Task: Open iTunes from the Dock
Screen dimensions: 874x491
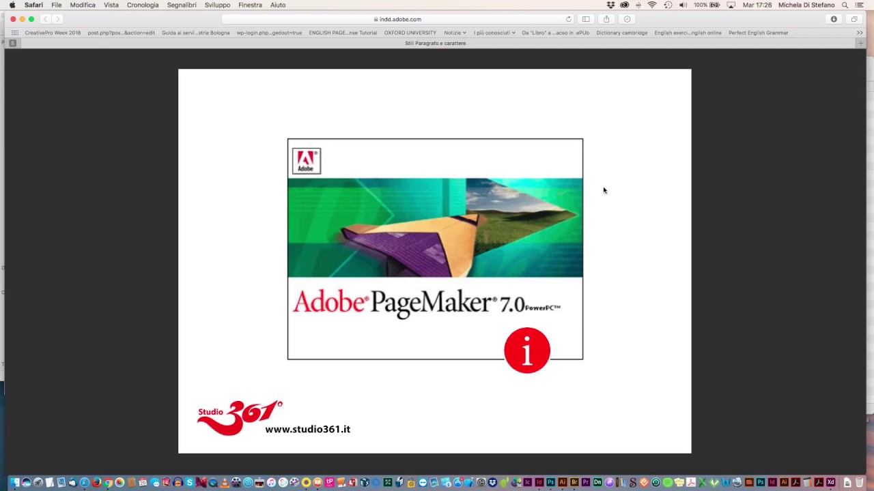Action: point(271,482)
